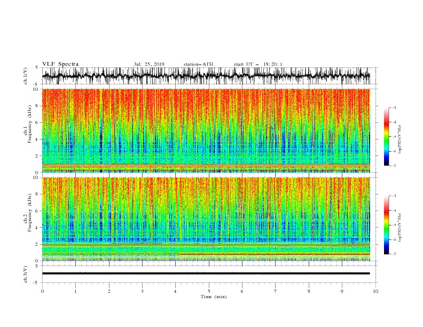Click the "-7" tick on ch.2 color bar
Image resolution: width=423 pixels, height=327 pixels.
[x=394, y=254]
